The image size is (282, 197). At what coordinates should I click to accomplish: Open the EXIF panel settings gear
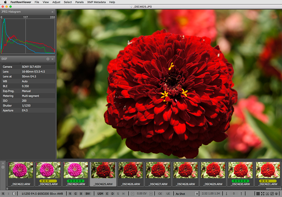coord(48,59)
